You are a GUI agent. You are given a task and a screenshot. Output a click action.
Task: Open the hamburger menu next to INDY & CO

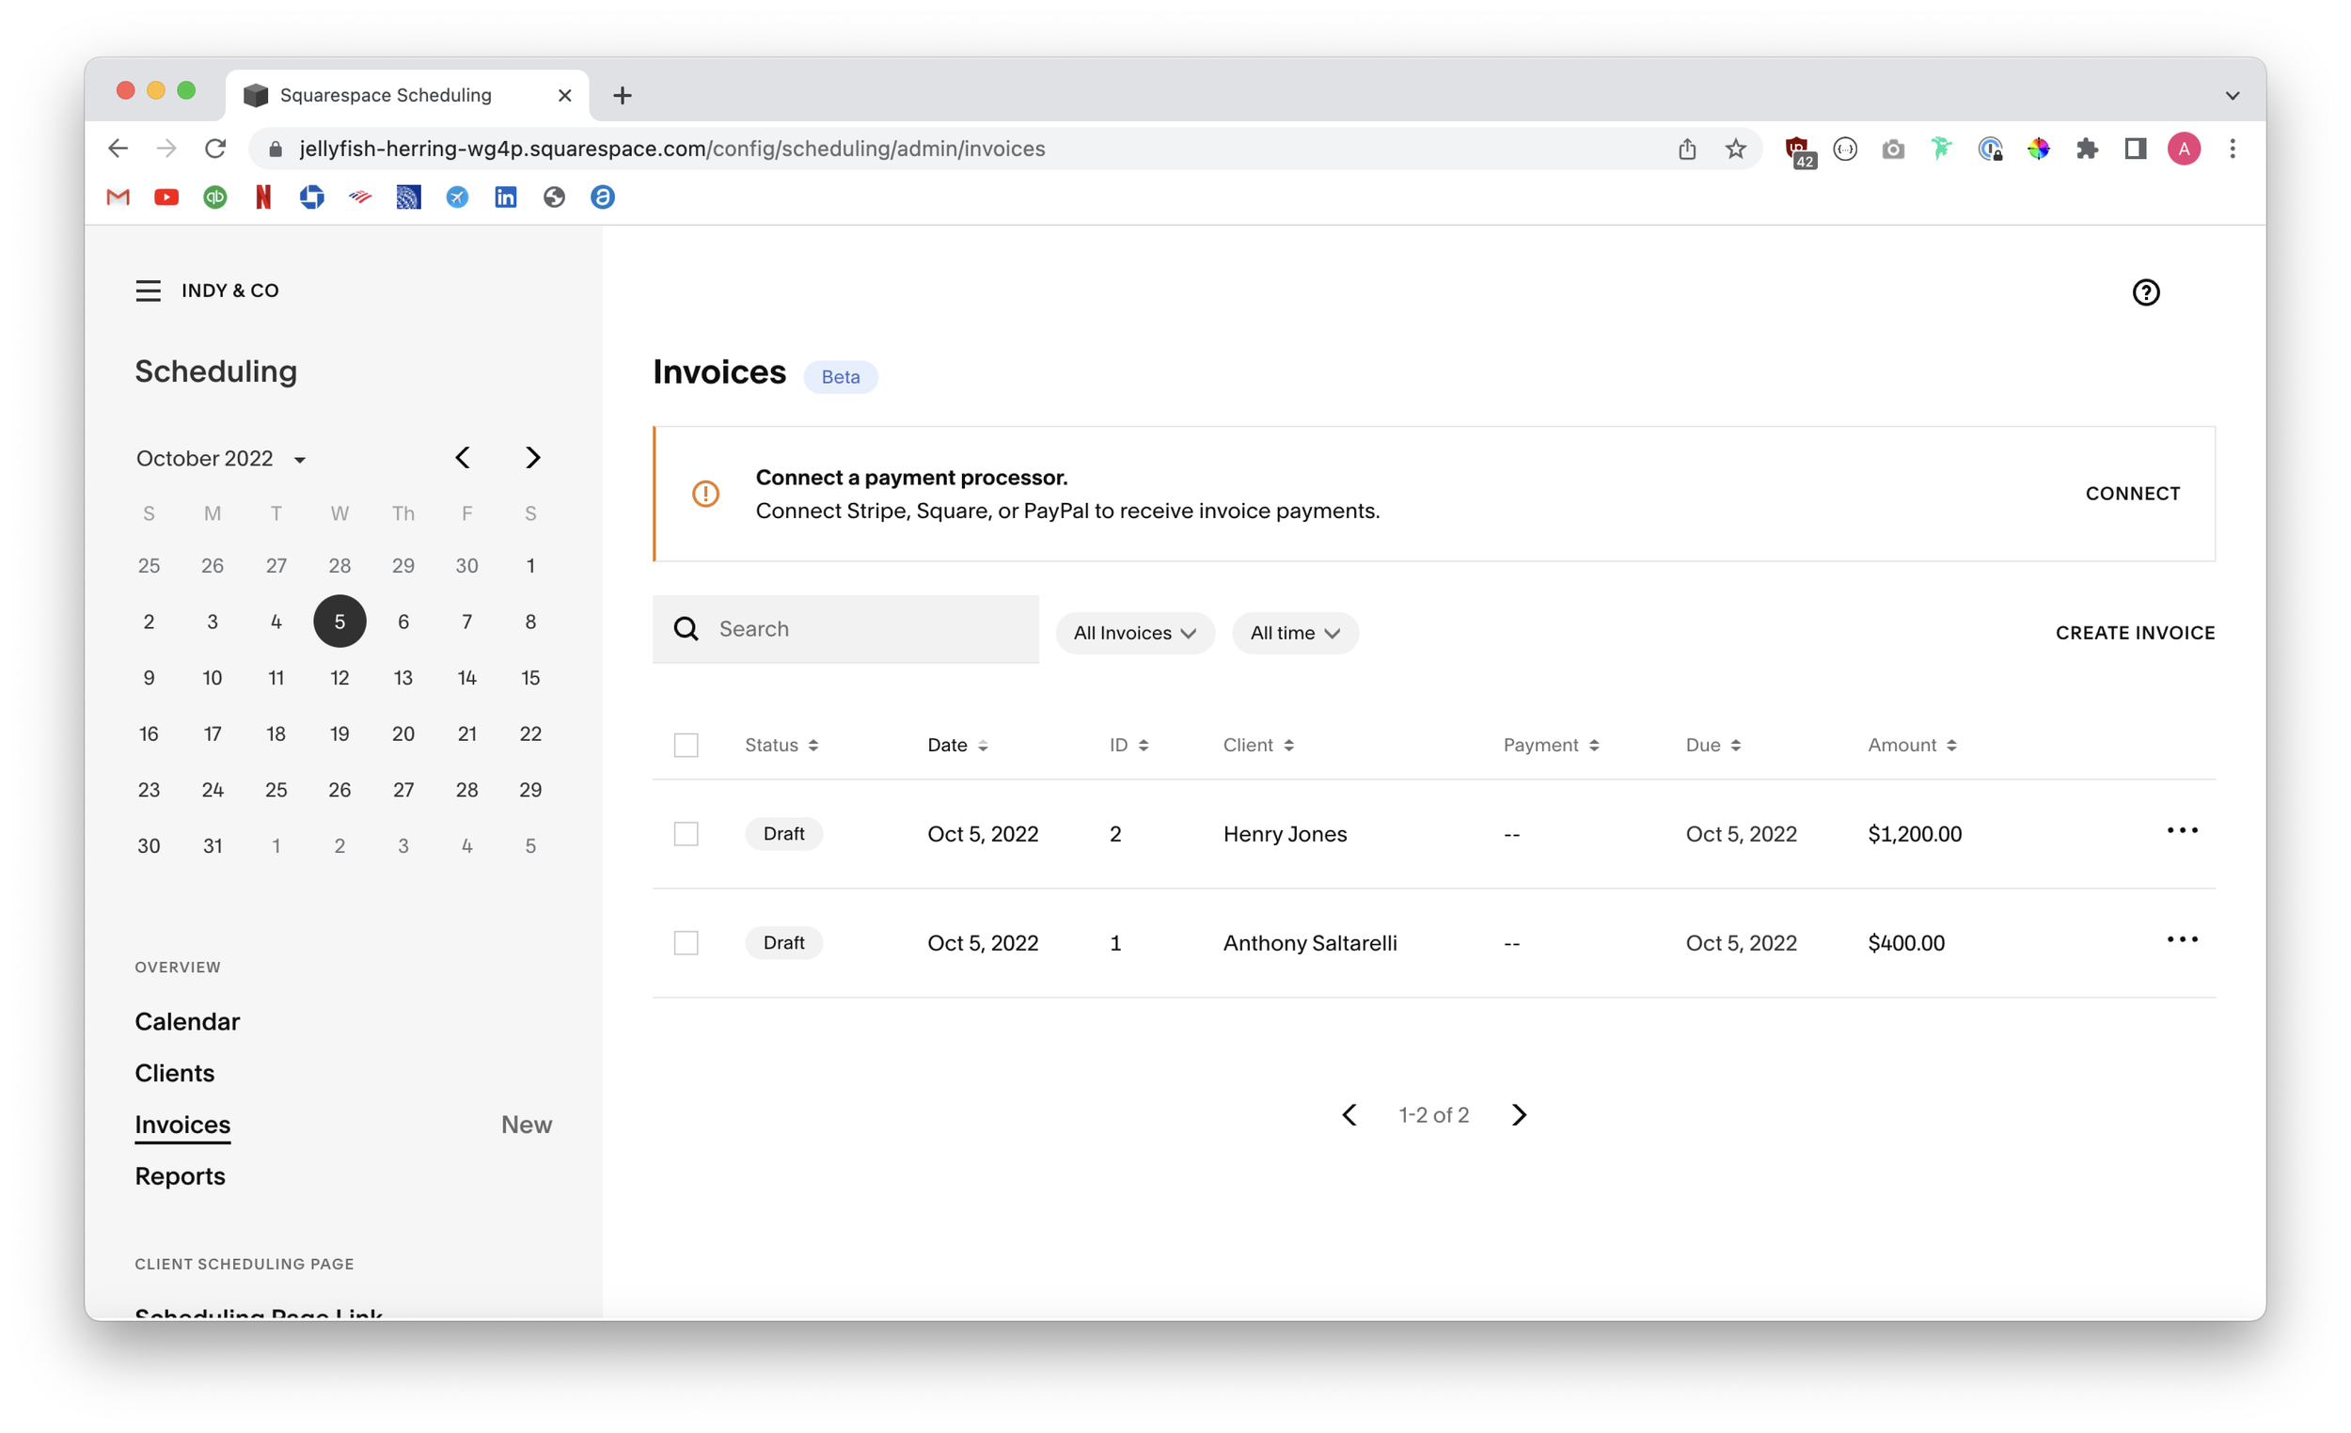click(x=148, y=290)
